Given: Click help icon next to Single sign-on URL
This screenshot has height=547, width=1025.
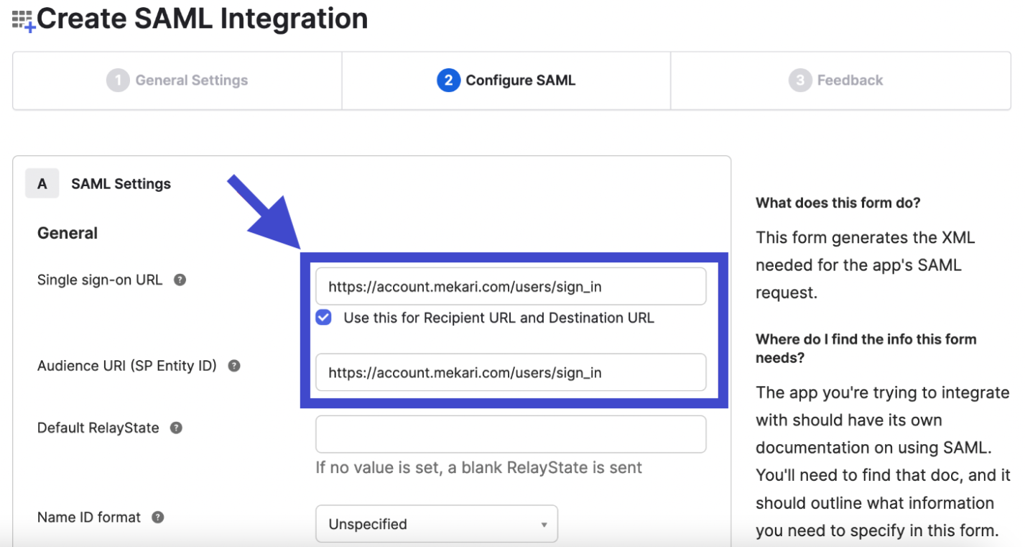Looking at the screenshot, I should [180, 280].
